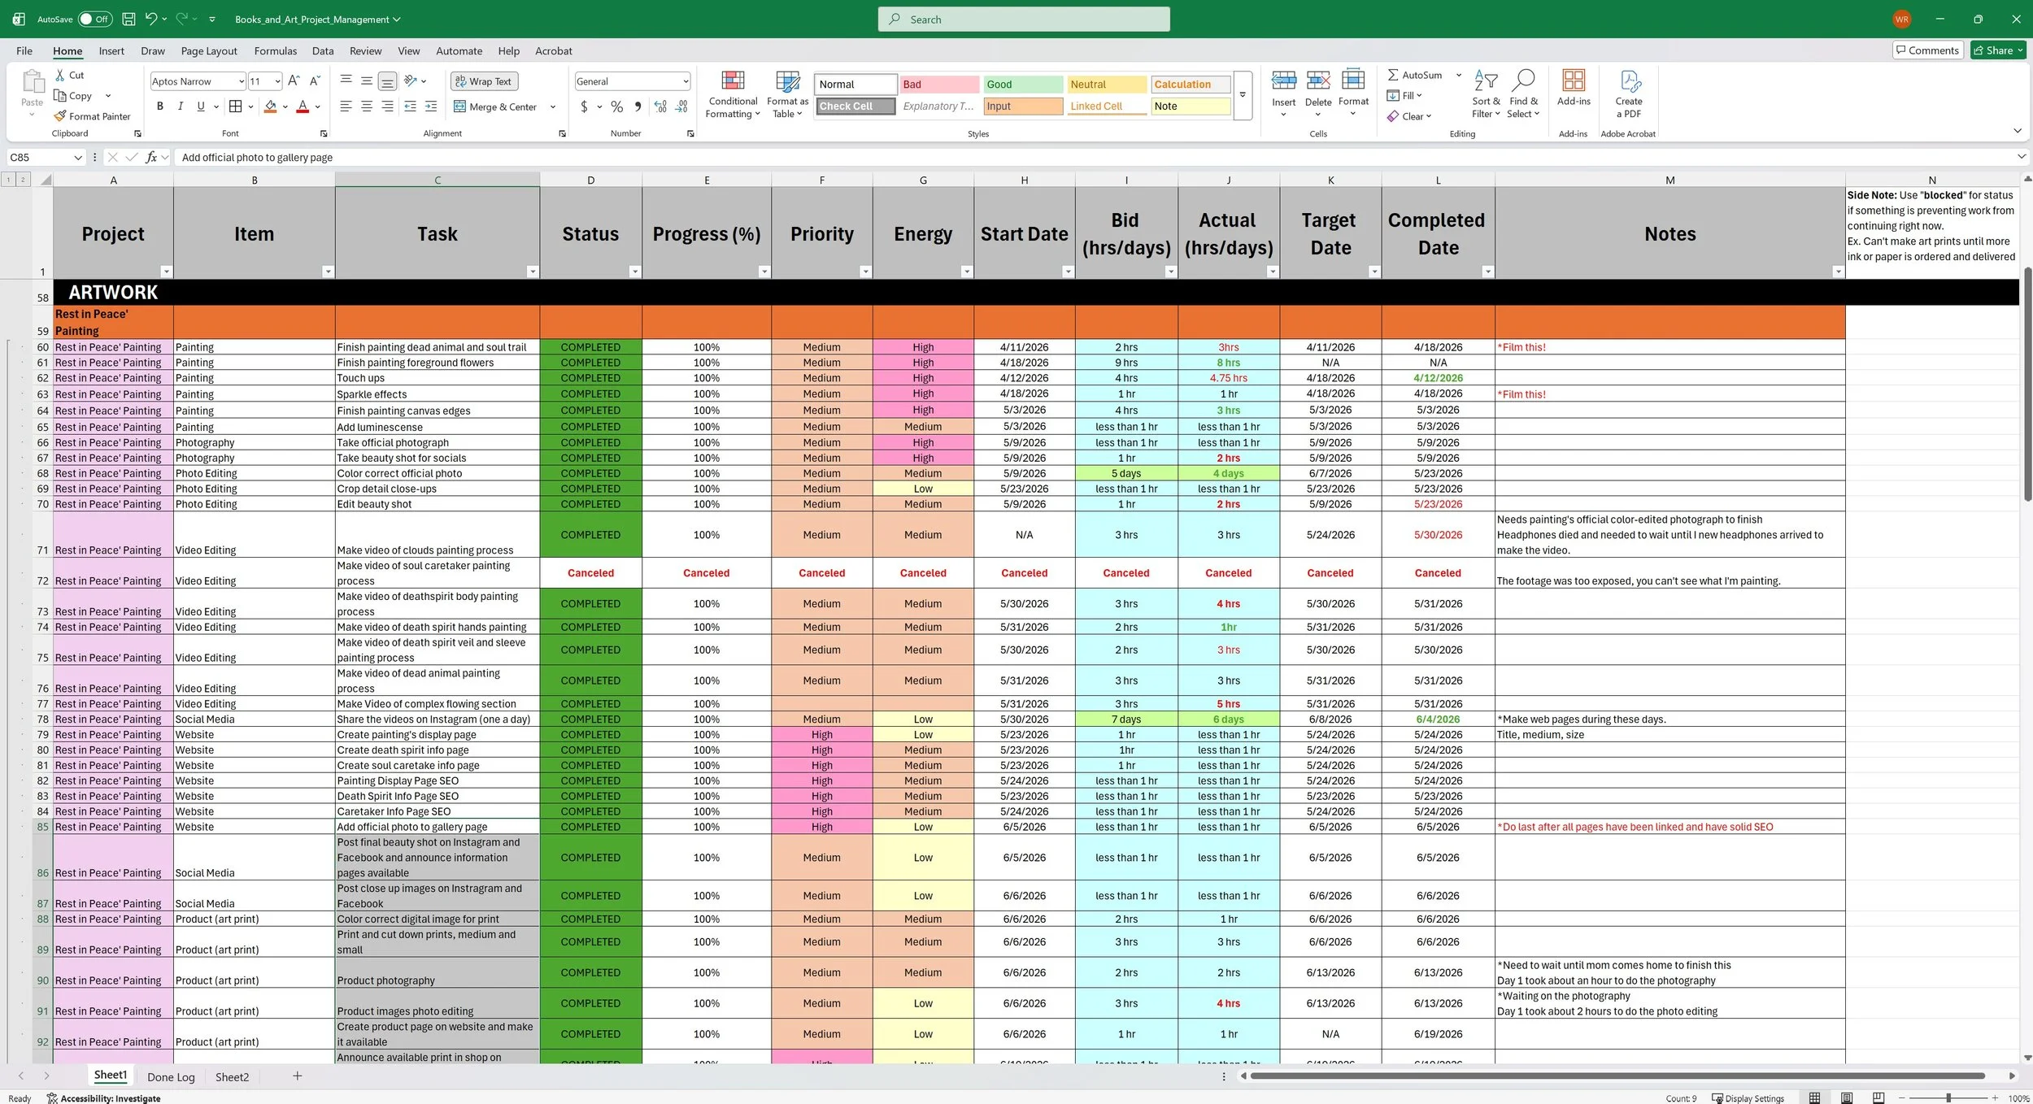Click Find & Select magnifier icon
The width and height of the screenshot is (2033, 1104).
1523,80
